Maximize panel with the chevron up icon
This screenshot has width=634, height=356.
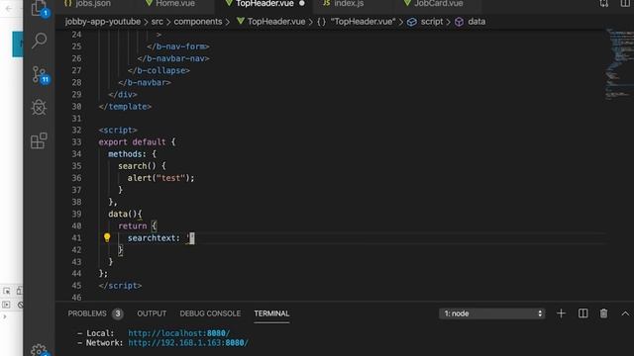pyautogui.click(x=625, y=313)
